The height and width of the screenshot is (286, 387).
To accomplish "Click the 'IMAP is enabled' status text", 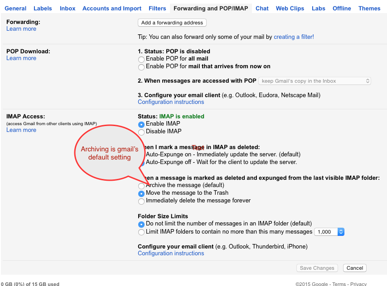I will pyautogui.click(x=182, y=117).
